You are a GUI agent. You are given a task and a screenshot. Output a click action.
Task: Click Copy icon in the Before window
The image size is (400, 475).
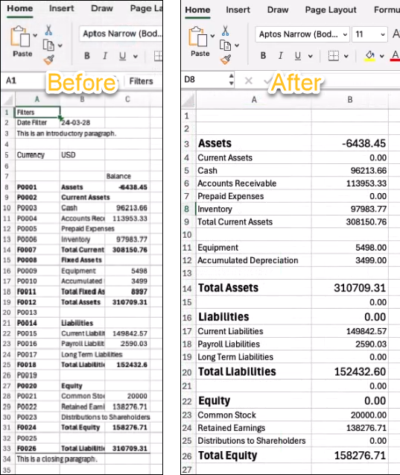(48, 45)
